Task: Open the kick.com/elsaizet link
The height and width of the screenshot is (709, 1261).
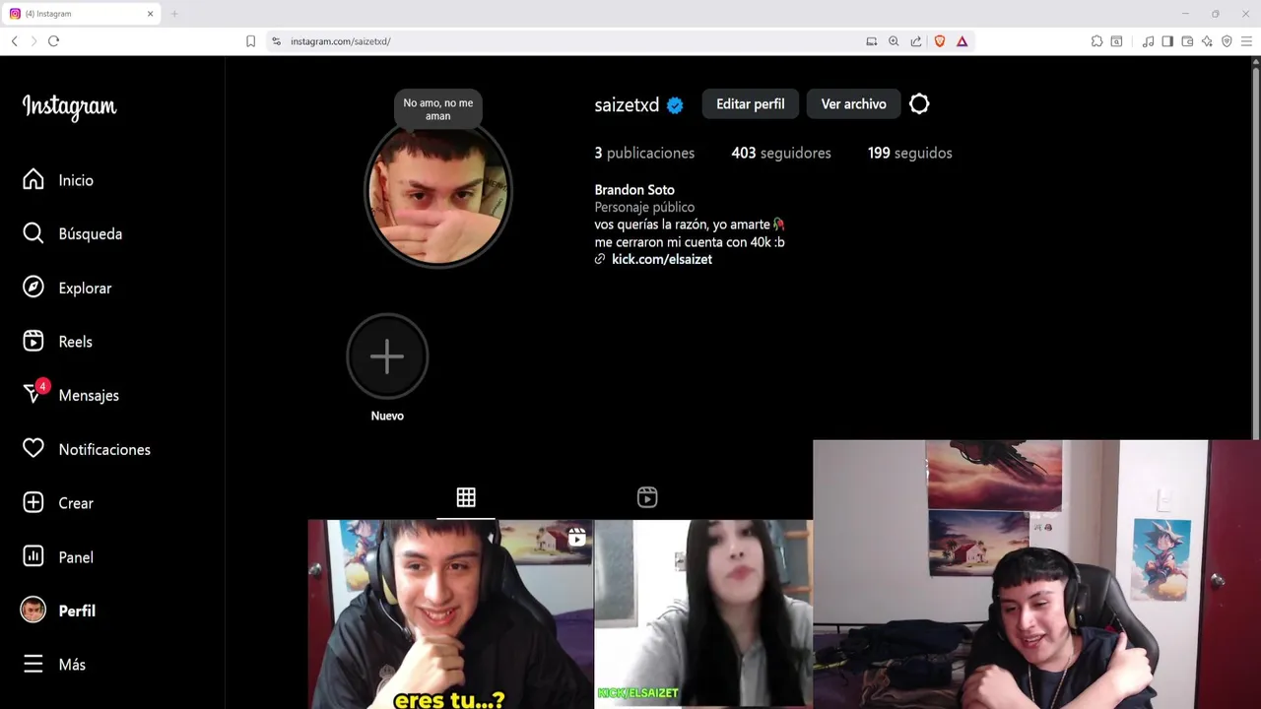Action: pyautogui.click(x=662, y=259)
